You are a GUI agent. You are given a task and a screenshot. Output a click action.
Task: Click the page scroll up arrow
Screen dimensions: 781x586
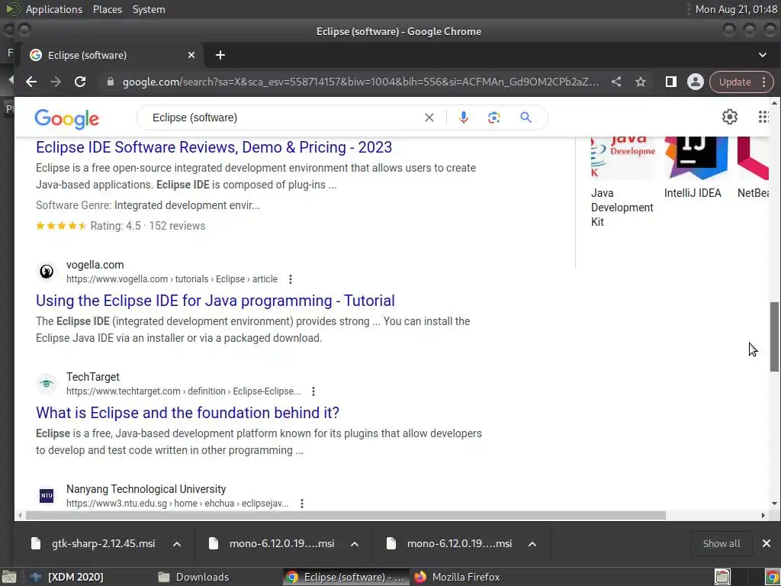coord(774,103)
